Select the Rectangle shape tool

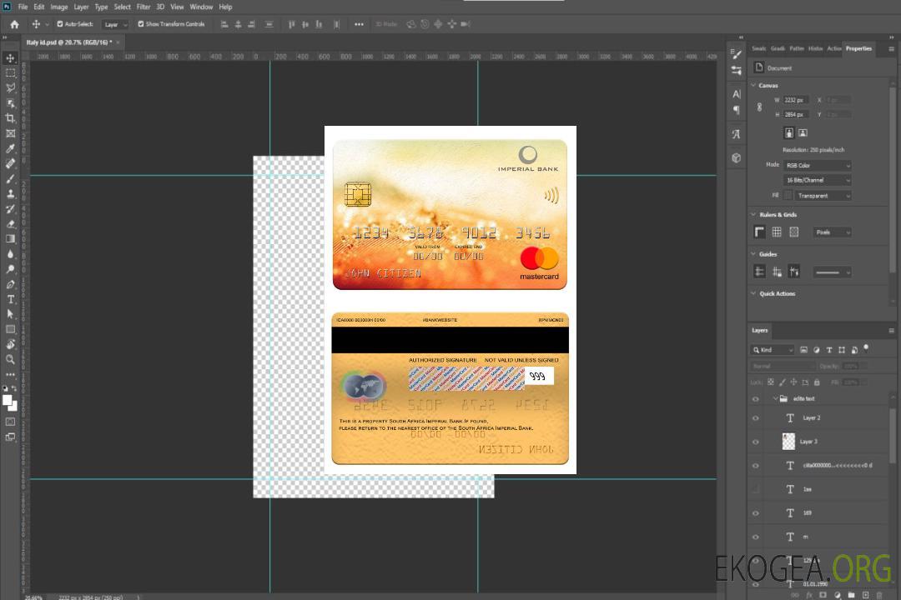[x=10, y=329]
